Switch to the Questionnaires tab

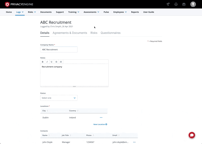click(x=111, y=33)
